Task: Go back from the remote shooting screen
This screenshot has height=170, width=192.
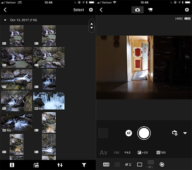Action: pos(101,10)
